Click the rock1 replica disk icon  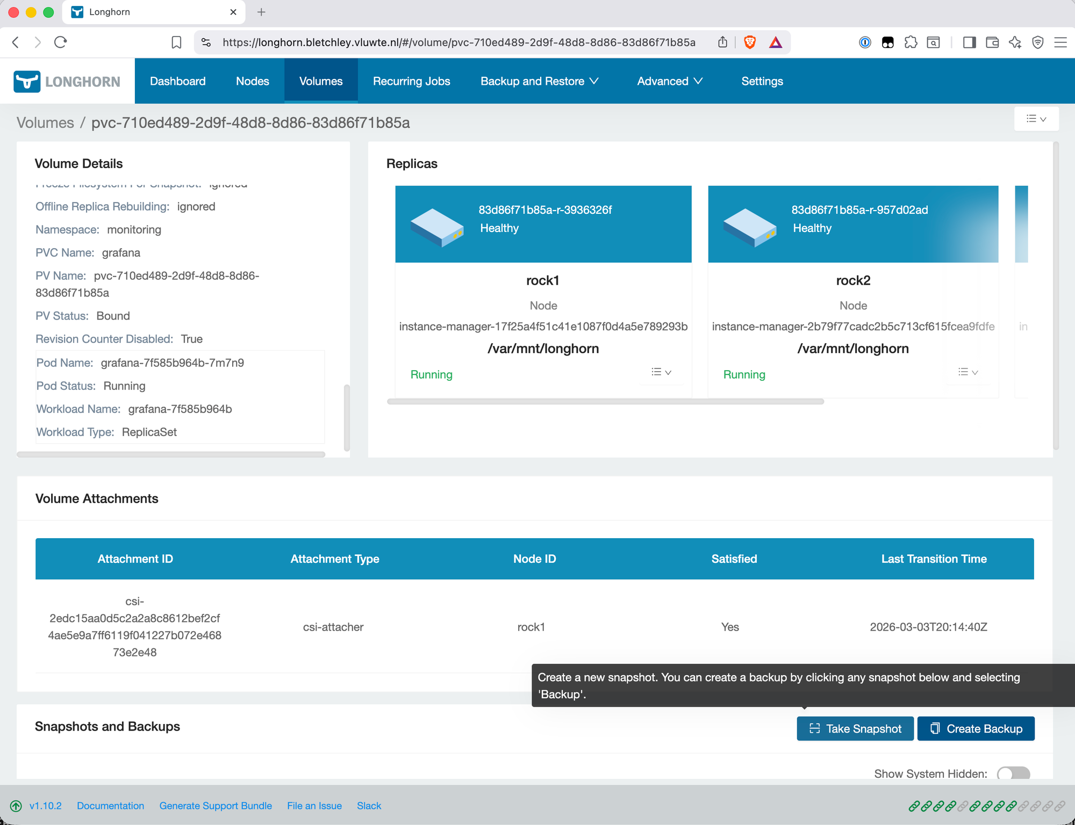[x=437, y=227]
